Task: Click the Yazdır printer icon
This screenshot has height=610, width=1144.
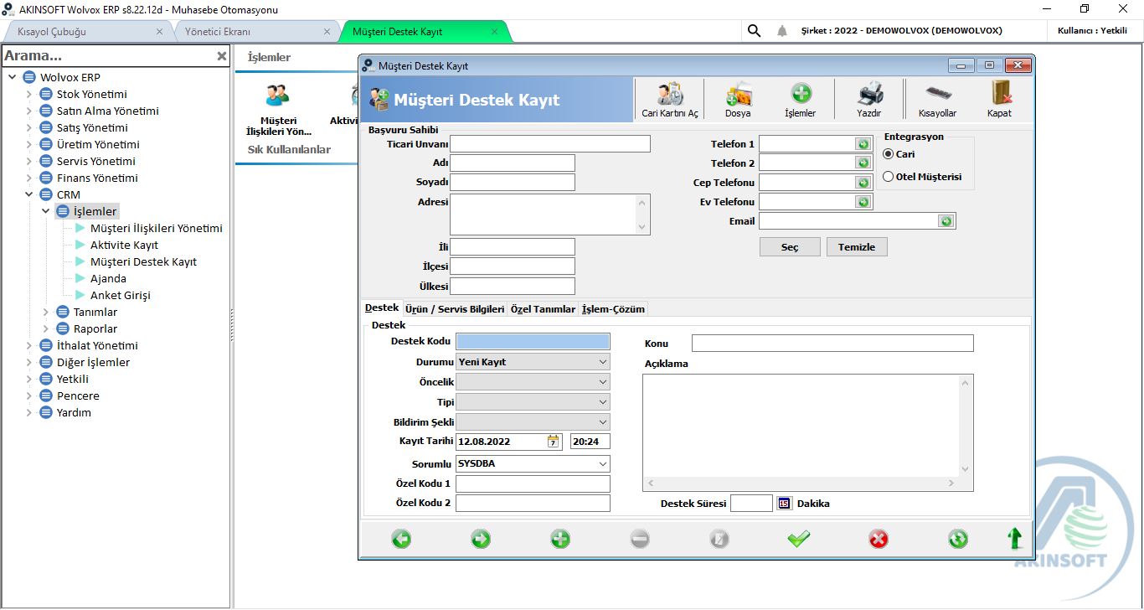Action: [869, 94]
